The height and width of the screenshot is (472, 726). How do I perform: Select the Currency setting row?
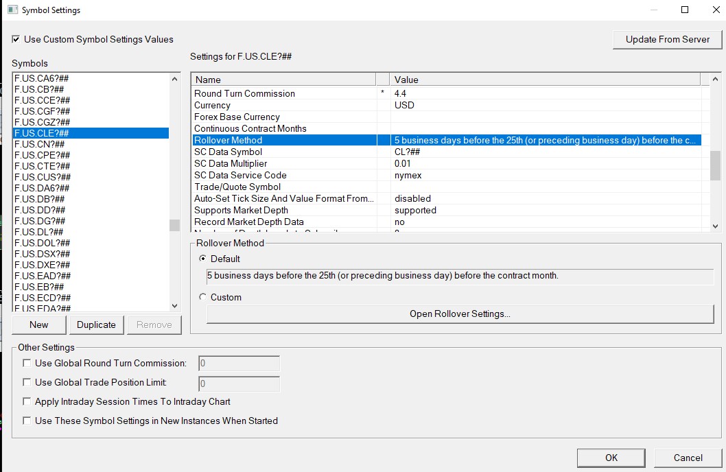(x=447, y=105)
